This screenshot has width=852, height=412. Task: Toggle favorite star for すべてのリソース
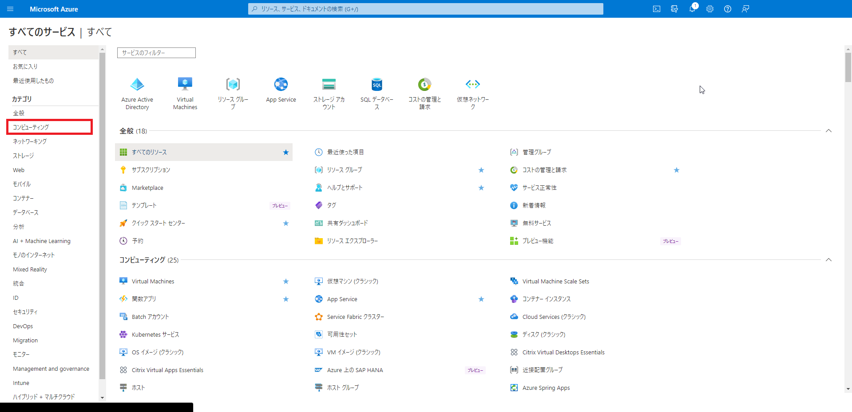point(286,152)
